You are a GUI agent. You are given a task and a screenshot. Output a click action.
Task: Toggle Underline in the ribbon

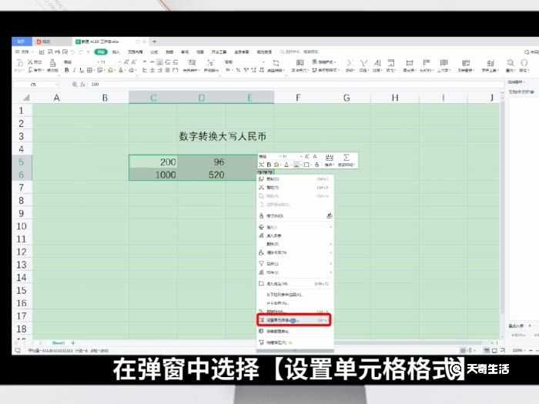[82, 70]
